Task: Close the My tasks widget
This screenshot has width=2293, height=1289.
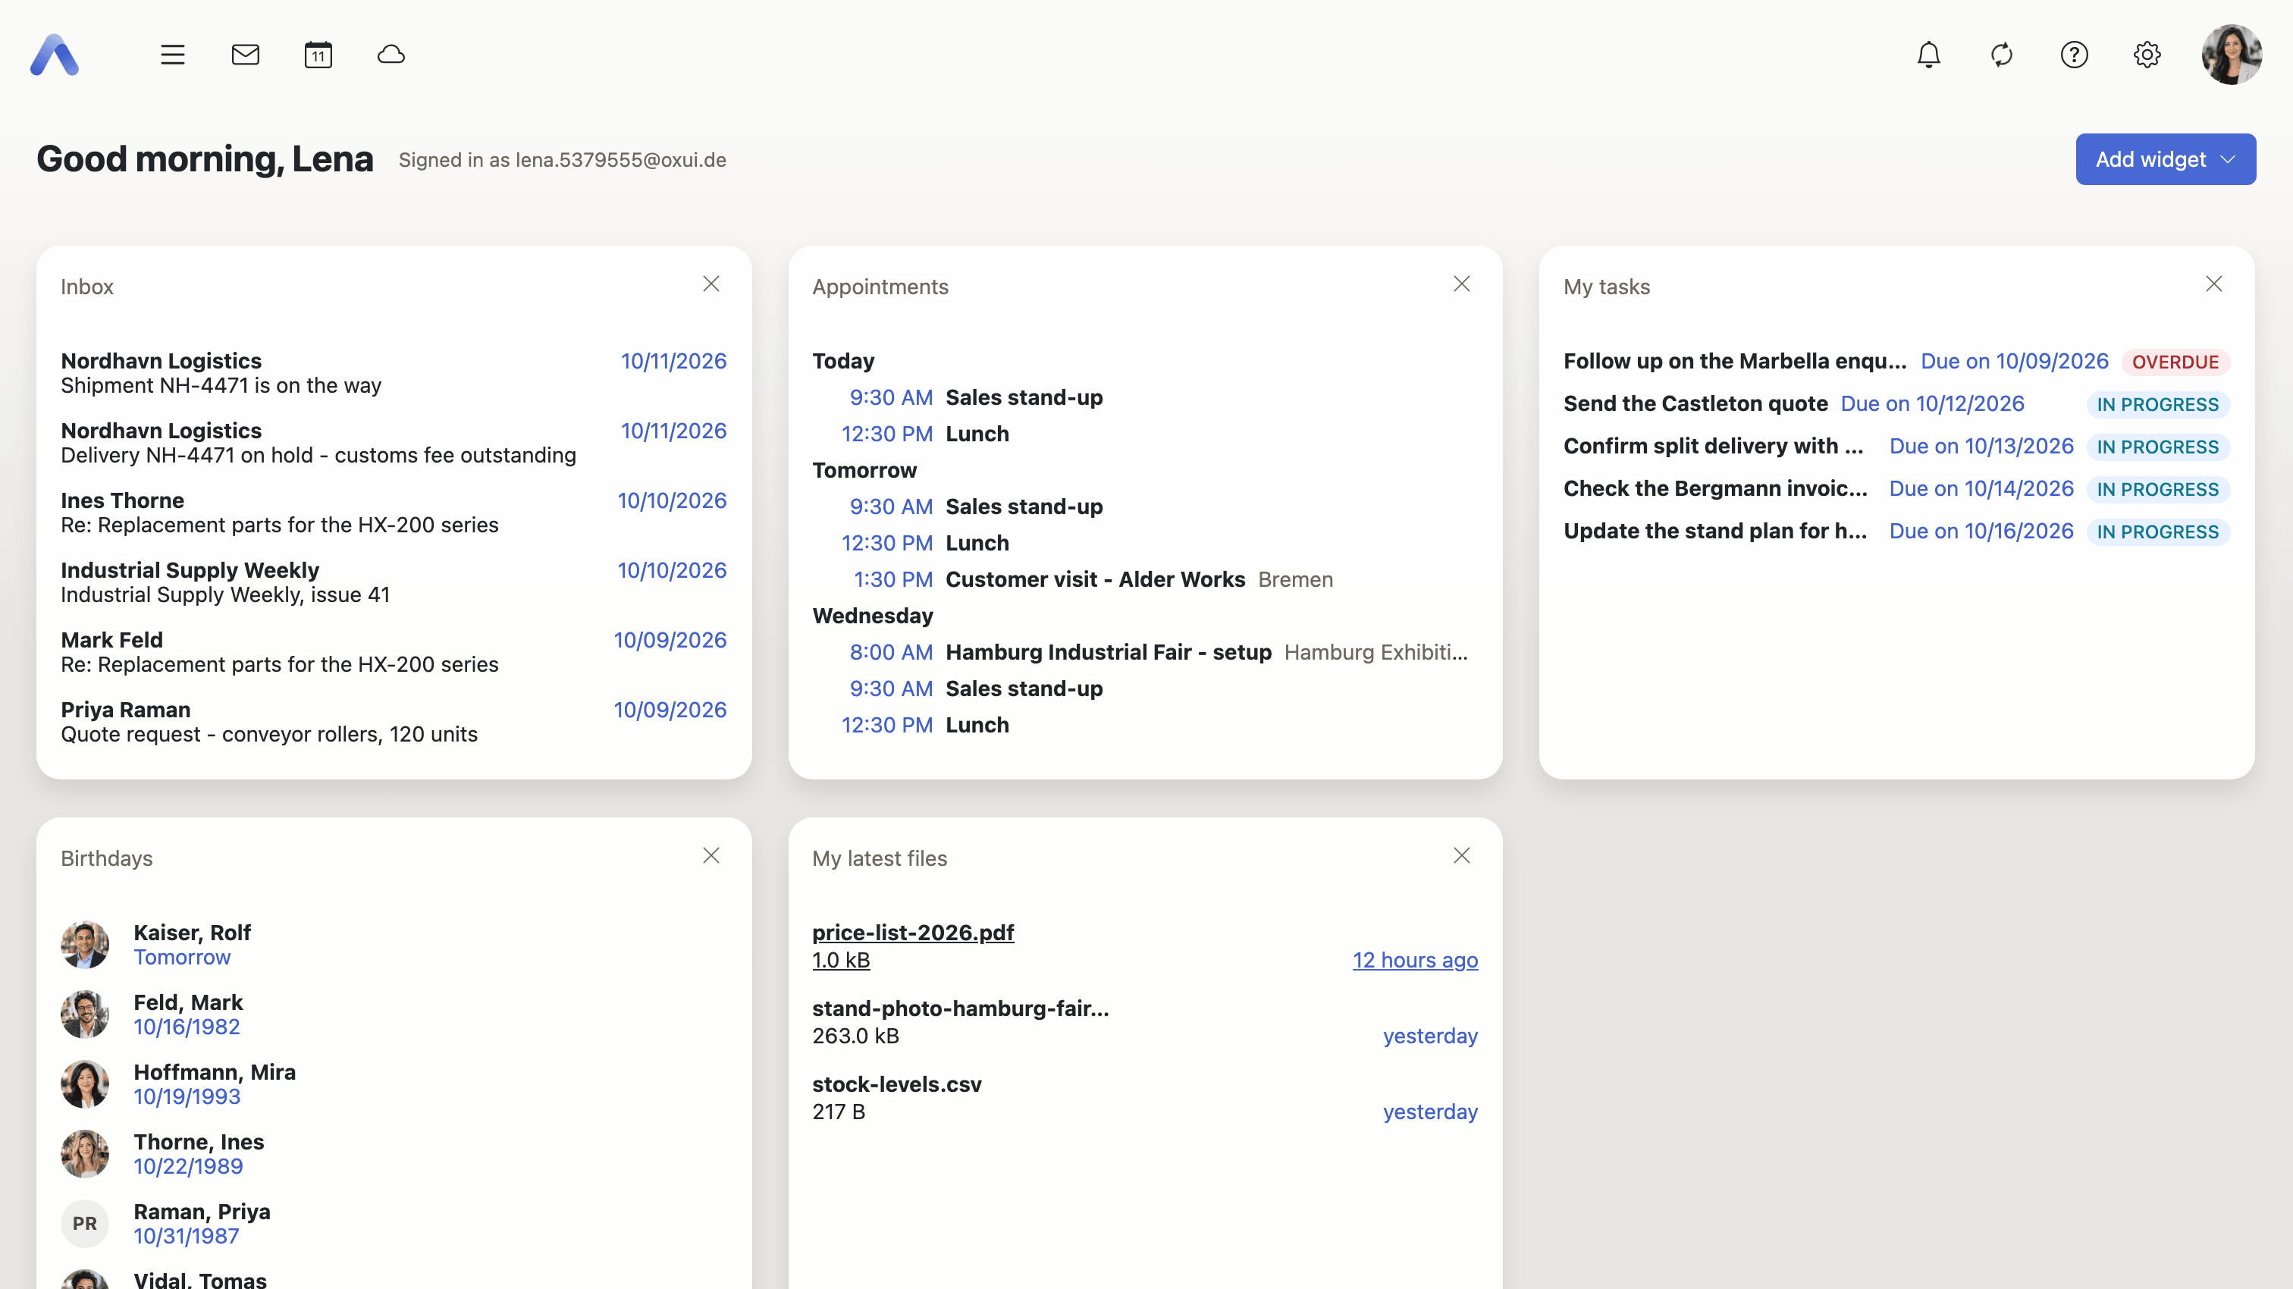Action: click(x=2214, y=284)
